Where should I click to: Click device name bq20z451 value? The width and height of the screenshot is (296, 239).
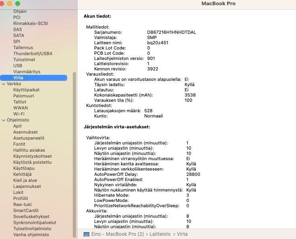(158, 43)
